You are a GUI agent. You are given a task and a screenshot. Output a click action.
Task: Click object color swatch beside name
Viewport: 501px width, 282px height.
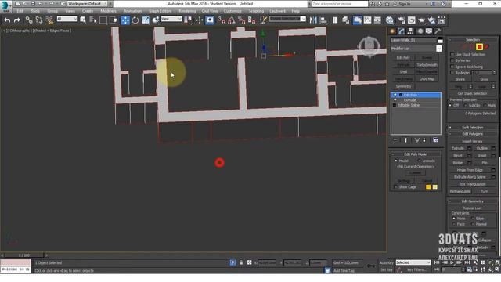(440, 40)
